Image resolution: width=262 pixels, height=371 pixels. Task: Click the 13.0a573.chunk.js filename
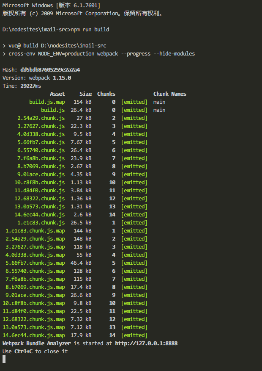(40, 207)
